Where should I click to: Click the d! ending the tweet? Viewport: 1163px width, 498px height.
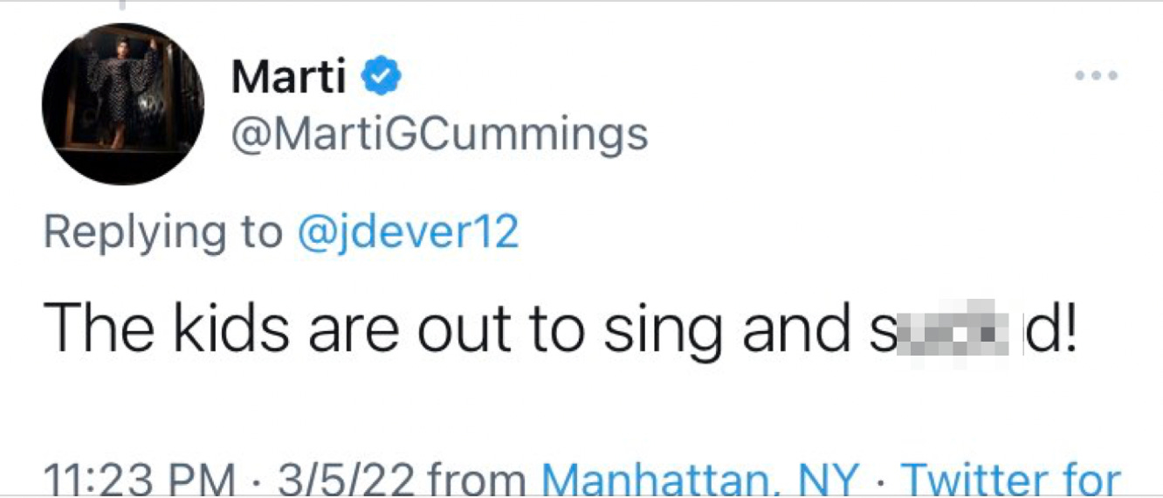[x=1052, y=329]
